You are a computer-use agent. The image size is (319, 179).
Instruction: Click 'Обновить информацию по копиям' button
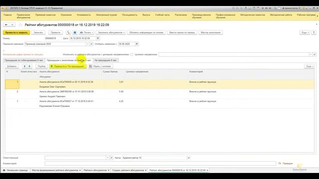coord(146,32)
